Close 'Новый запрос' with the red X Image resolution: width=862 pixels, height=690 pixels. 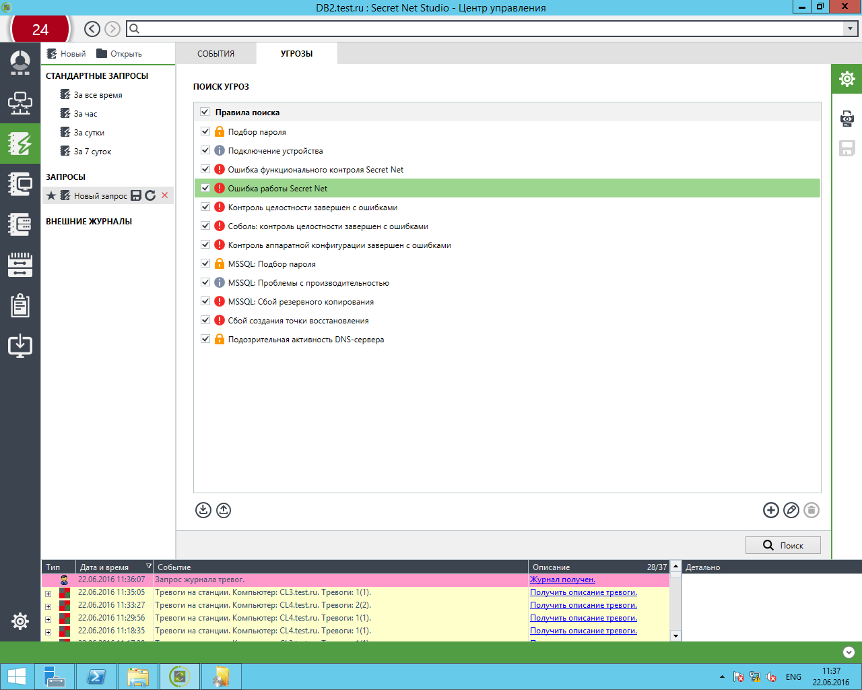coord(165,195)
